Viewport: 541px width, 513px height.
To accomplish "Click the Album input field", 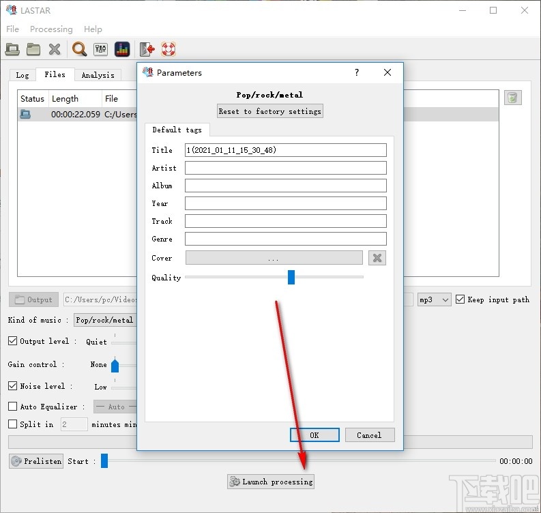I will point(286,186).
